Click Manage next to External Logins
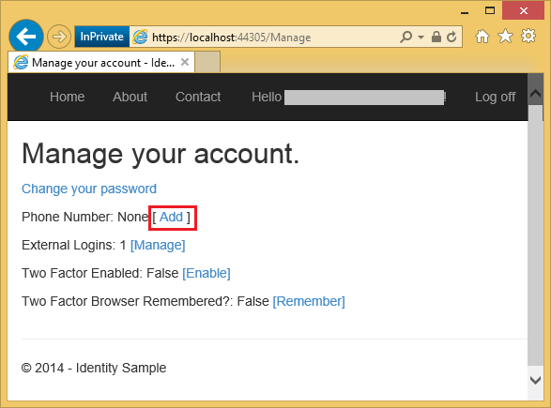 [x=158, y=245]
